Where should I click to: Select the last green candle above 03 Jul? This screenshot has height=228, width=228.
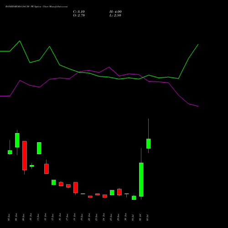tap(149, 144)
